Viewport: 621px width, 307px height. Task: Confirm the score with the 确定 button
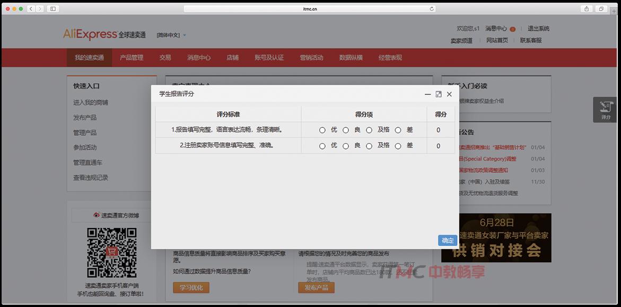(447, 240)
